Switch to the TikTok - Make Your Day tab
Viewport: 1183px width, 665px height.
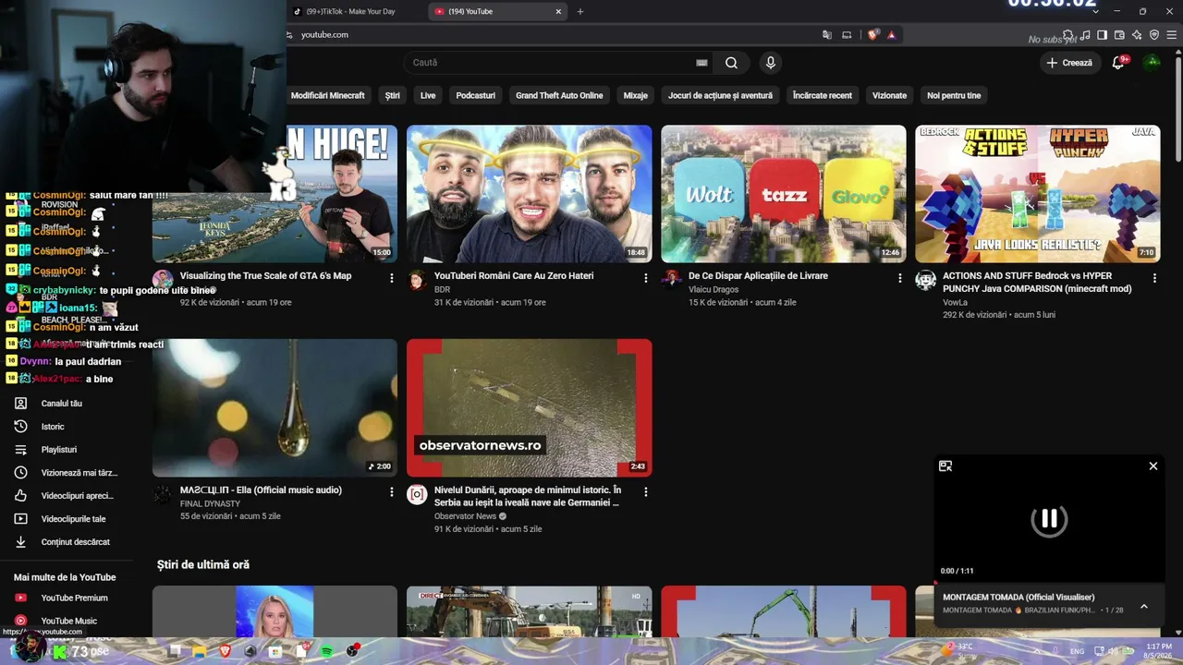point(355,12)
